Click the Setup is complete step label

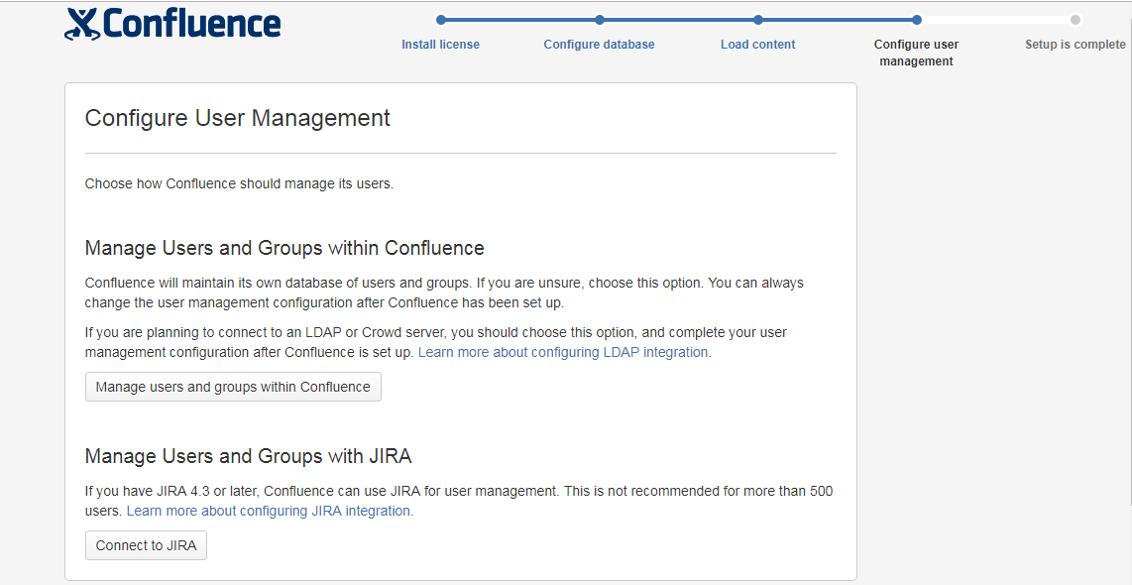coord(1075,45)
